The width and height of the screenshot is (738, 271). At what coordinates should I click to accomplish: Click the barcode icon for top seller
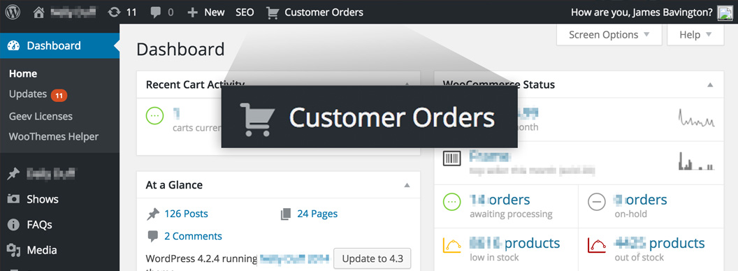click(452, 159)
